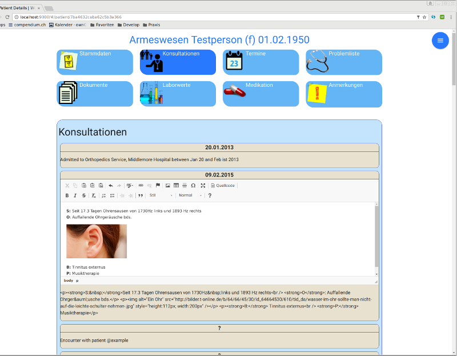The width and height of the screenshot is (457, 356).
Task: Click the editor's vertical scrollbar
Action: tap(376, 236)
